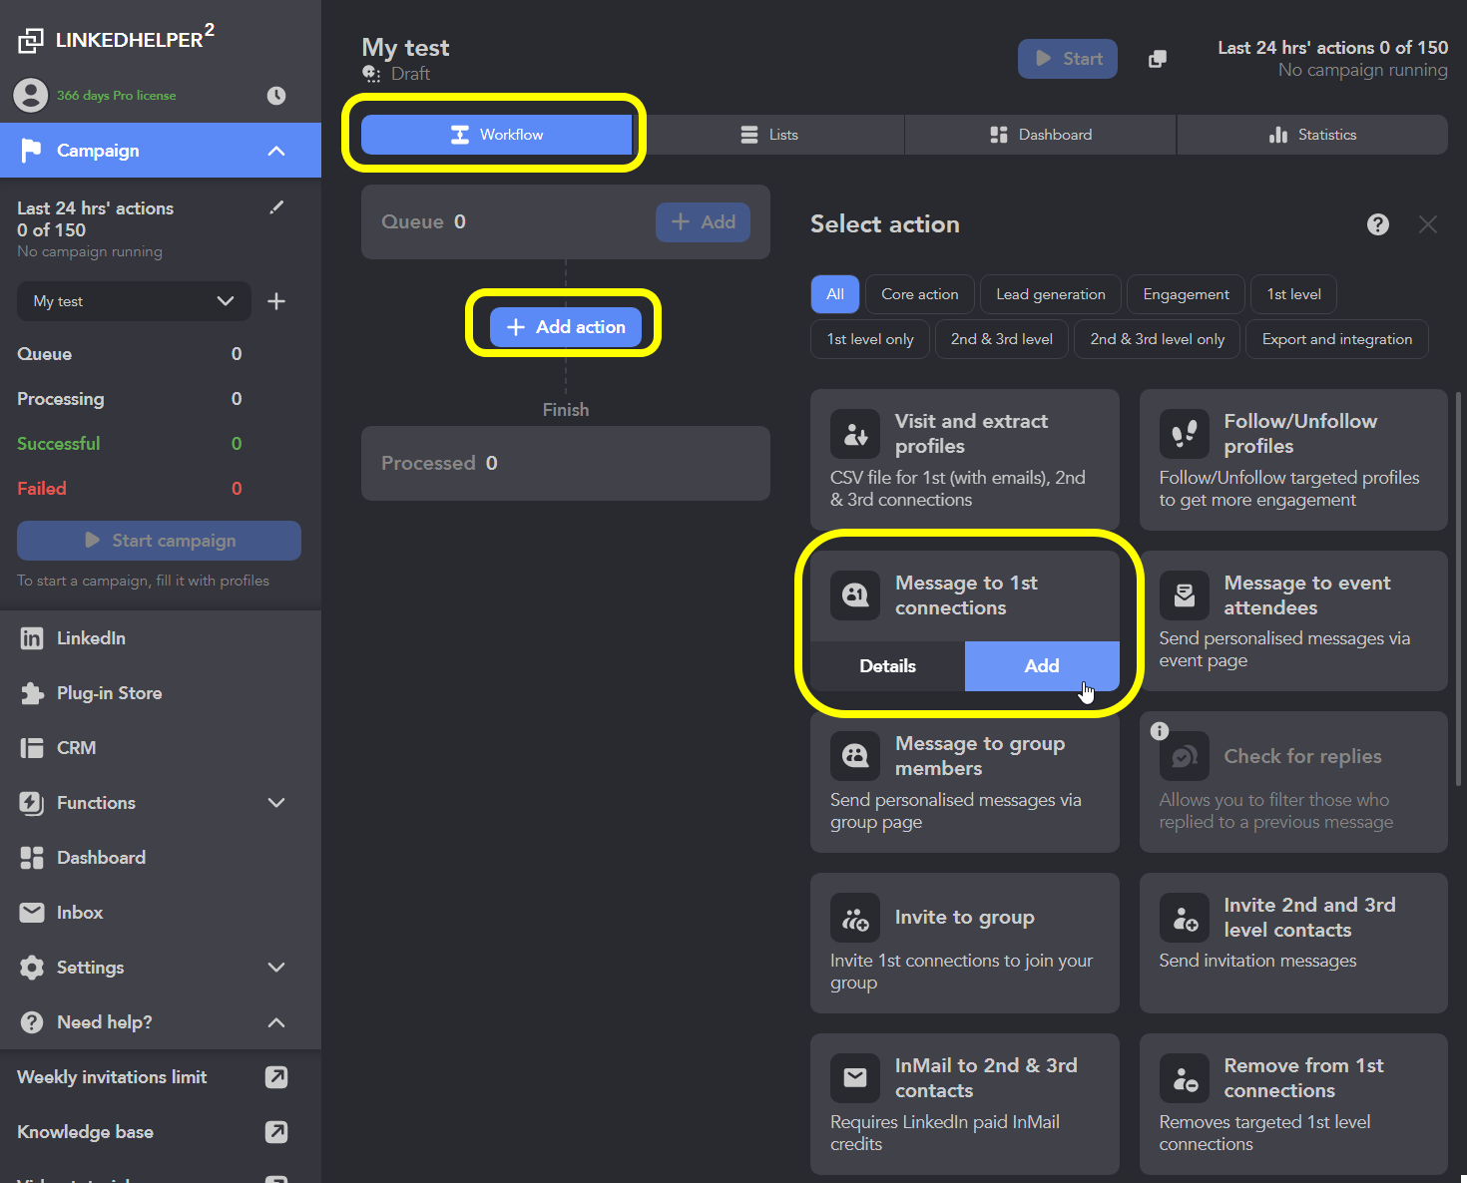
Task: Click the Remove from 1st connections icon
Action: tap(1185, 1078)
